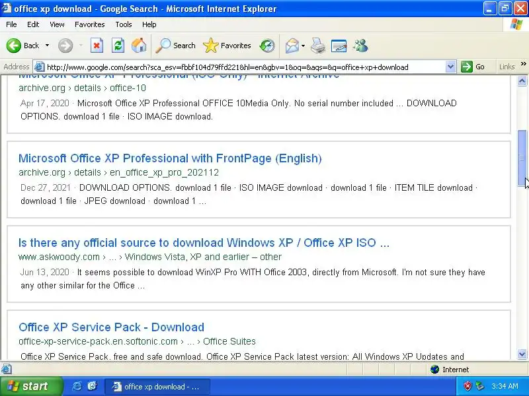Screen dimensions: 529x396
Task: Click the Apr 17, 2020 result snippet
Action: coord(239,110)
